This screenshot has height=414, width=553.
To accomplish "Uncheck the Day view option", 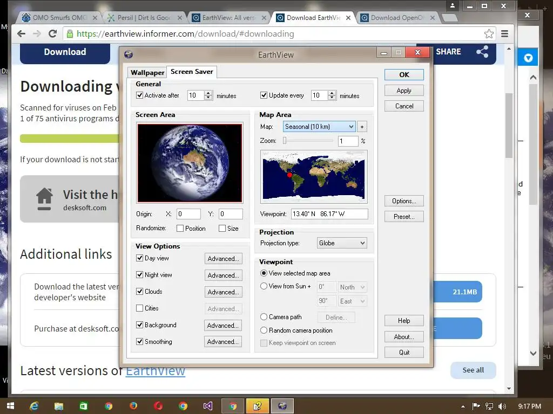I will click(140, 258).
